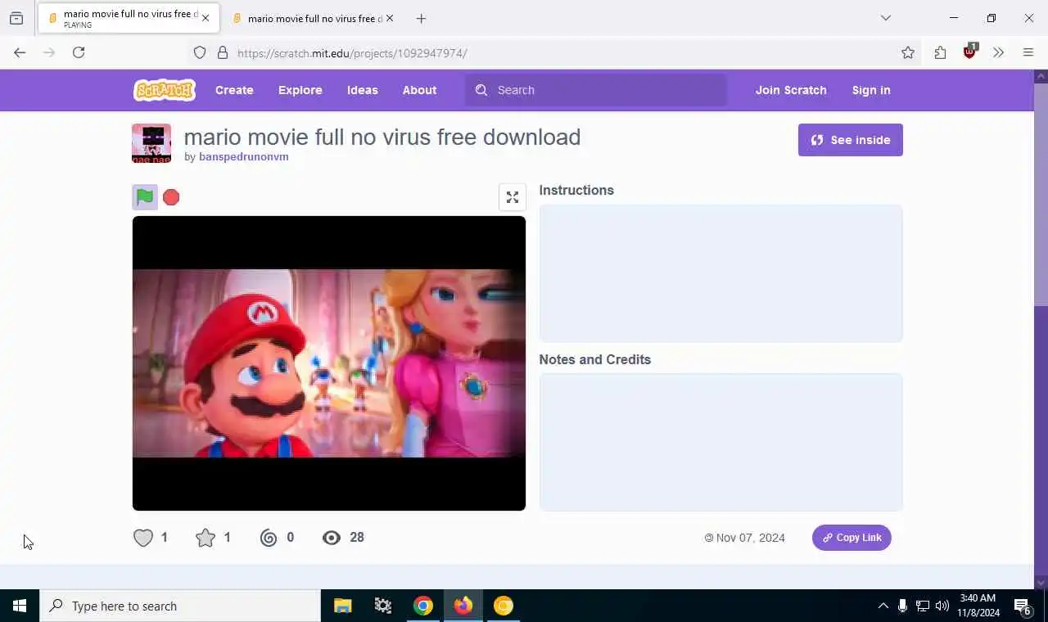1048x622 pixels.
Task: Click the See inside button
Action: (x=851, y=140)
